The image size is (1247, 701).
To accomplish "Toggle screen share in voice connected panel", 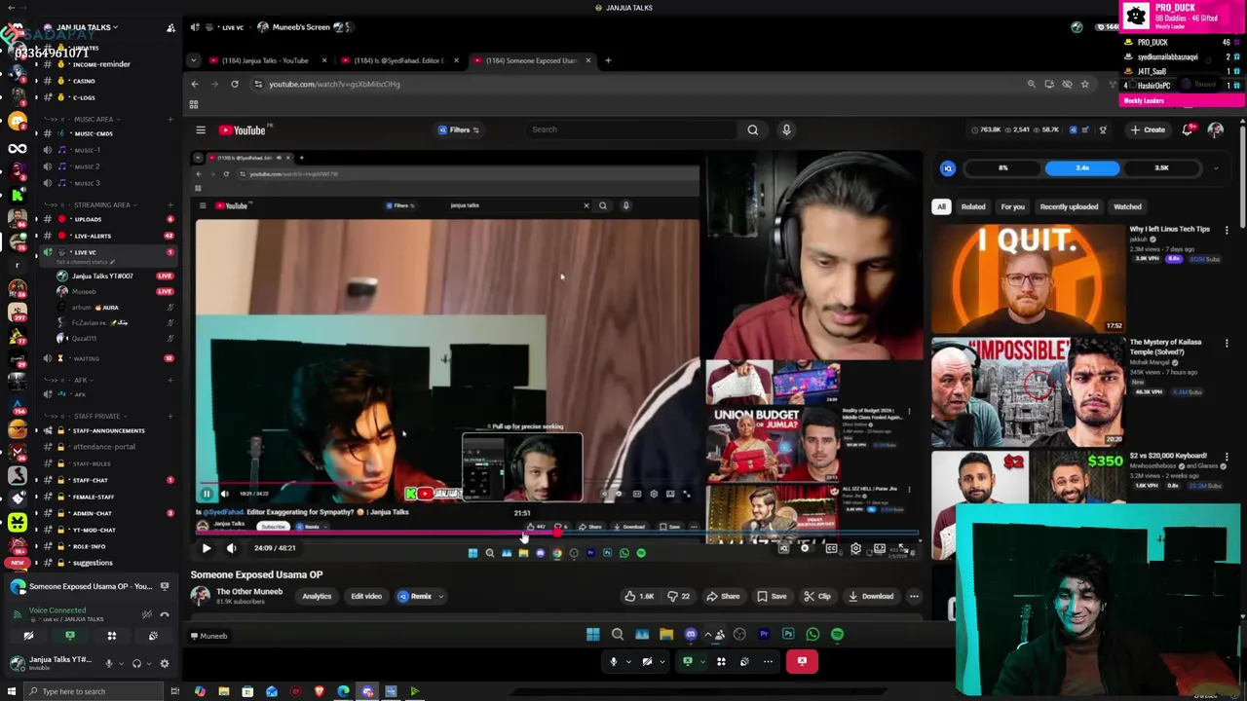I will point(70,636).
